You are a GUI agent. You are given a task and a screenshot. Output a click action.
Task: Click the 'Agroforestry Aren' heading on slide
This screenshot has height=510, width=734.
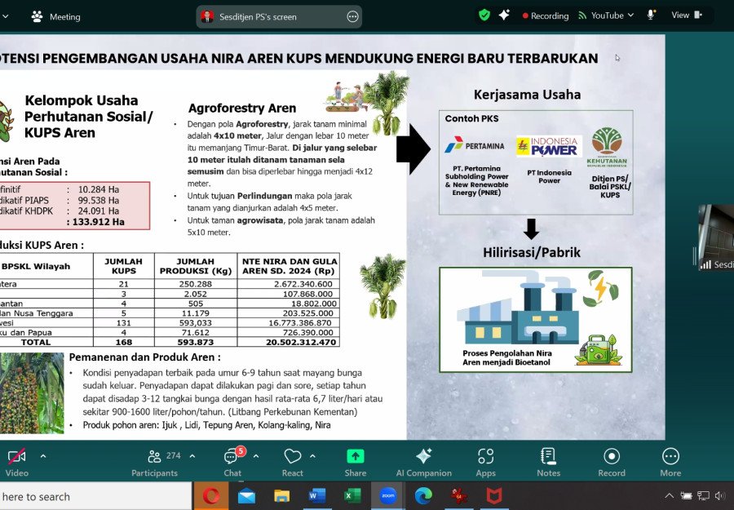(x=242, y=109)
